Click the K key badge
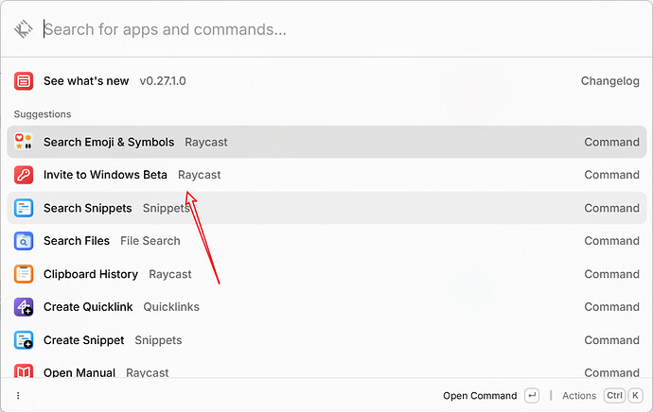The image size is (653, 412). tap(635, 395)
